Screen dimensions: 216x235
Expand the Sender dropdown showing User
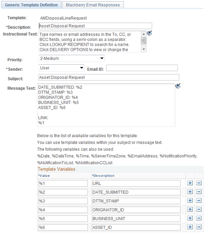coord(61,68)
